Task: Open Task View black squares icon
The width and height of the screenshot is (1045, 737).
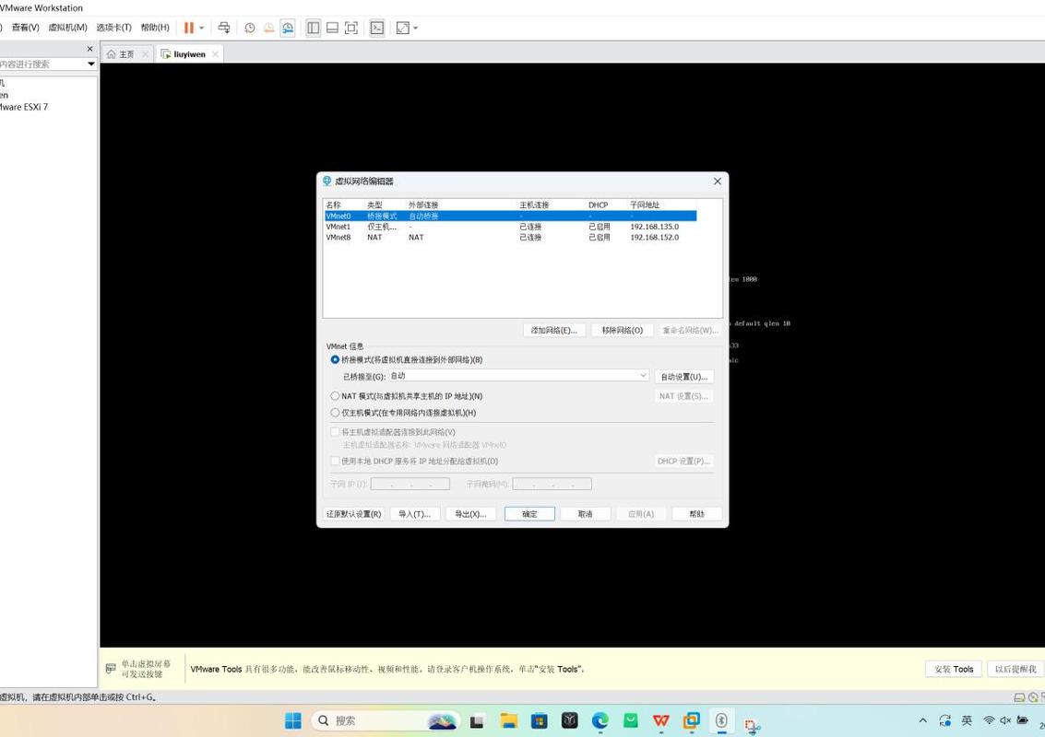Action: [x=477, y=721]
